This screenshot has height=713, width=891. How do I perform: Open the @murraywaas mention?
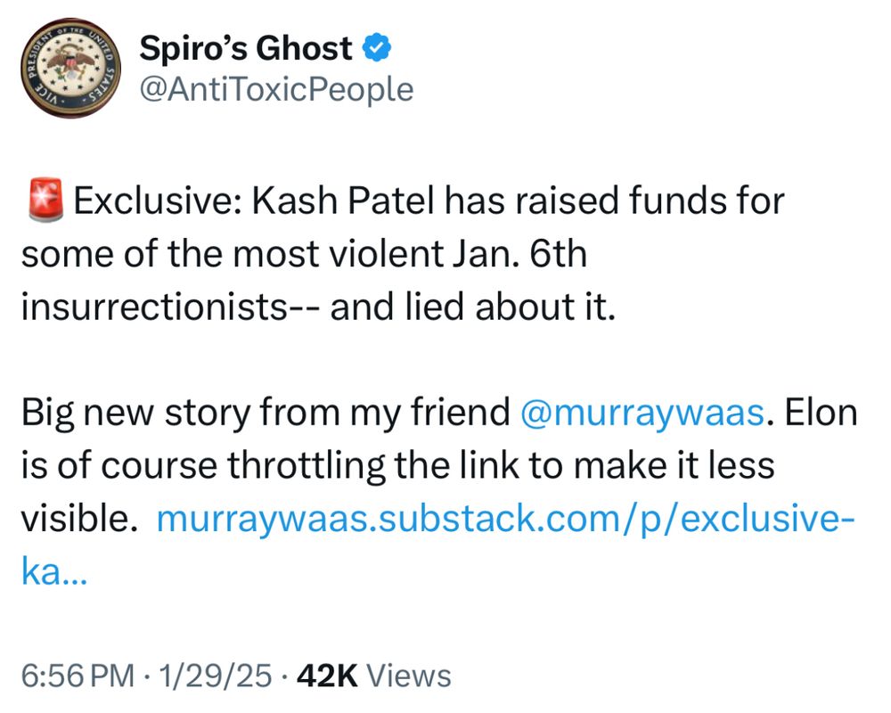tap(642, 413)
